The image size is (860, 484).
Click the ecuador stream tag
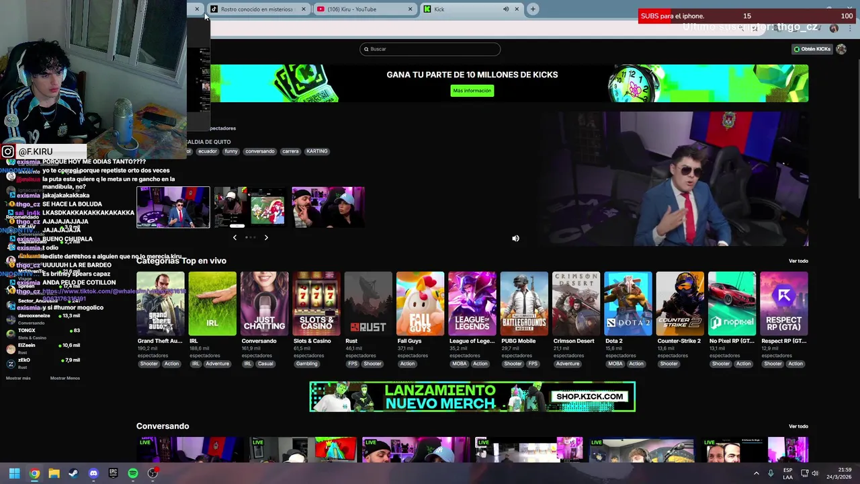tap(208, 151)
